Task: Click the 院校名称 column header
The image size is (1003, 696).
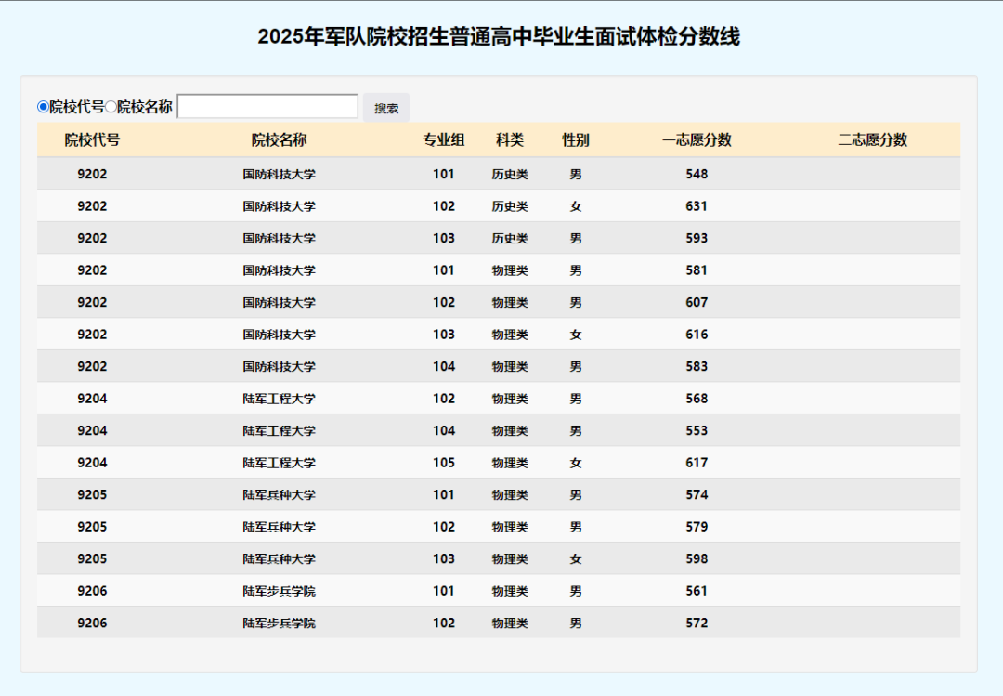Action: click(x=279, y=139)
